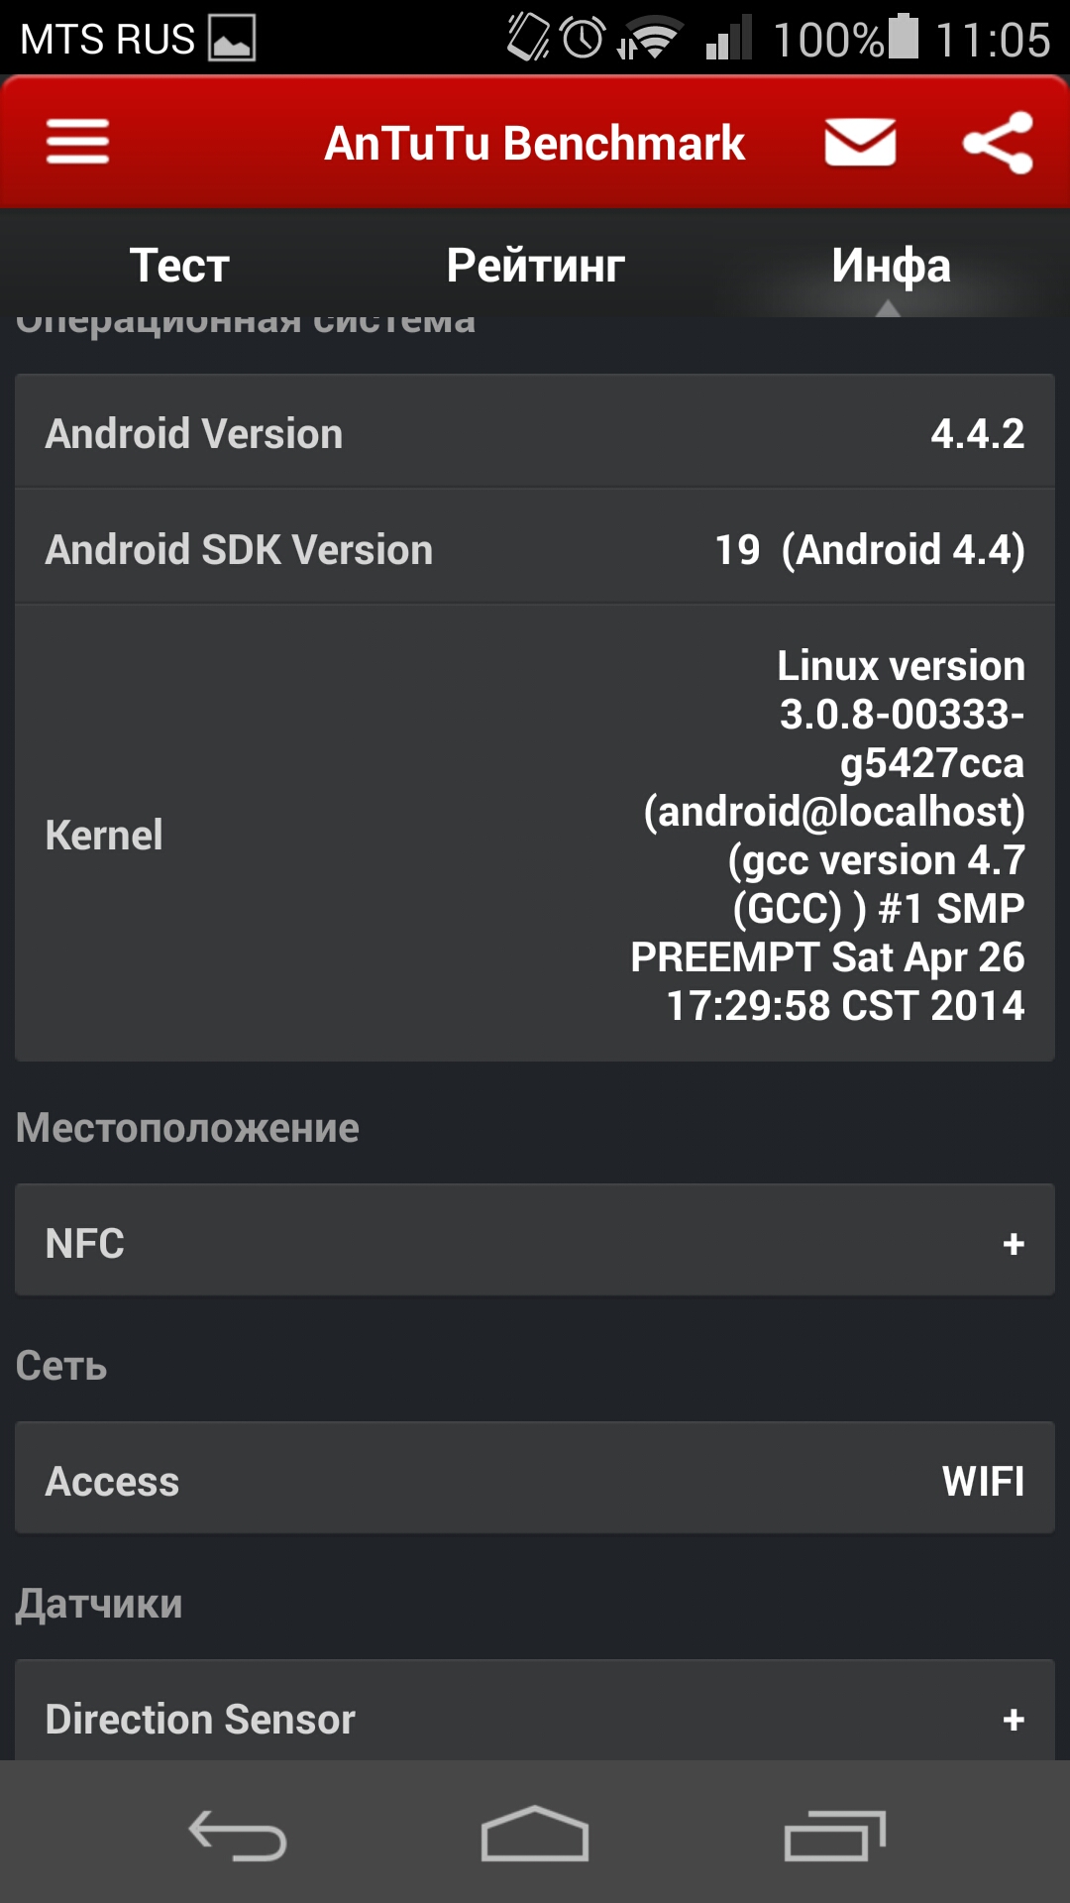The height and width of the screenshot is (1903, 1070).
Task: Open the recent apps navigation button
Action: coord(834,1835)
